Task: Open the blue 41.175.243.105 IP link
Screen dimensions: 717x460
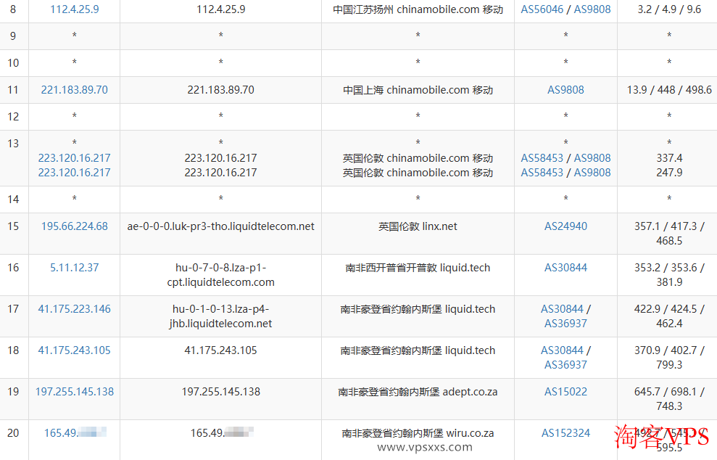Action: [x=74, y=350]
